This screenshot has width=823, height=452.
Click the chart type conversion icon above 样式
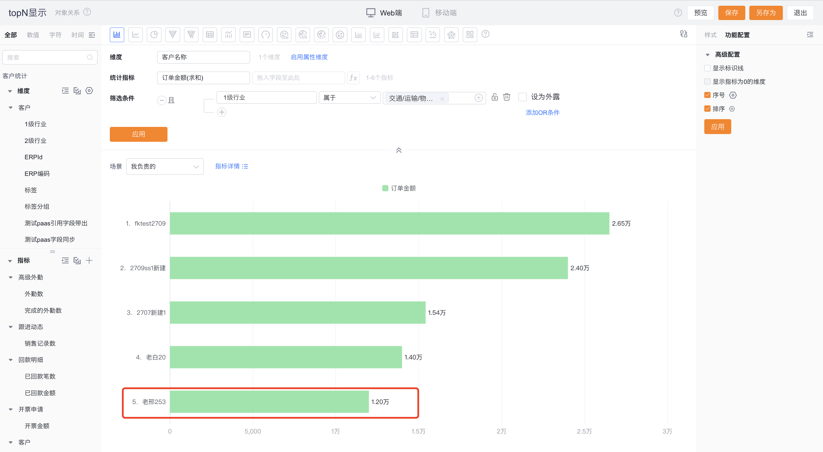click(x=684, y=34)
